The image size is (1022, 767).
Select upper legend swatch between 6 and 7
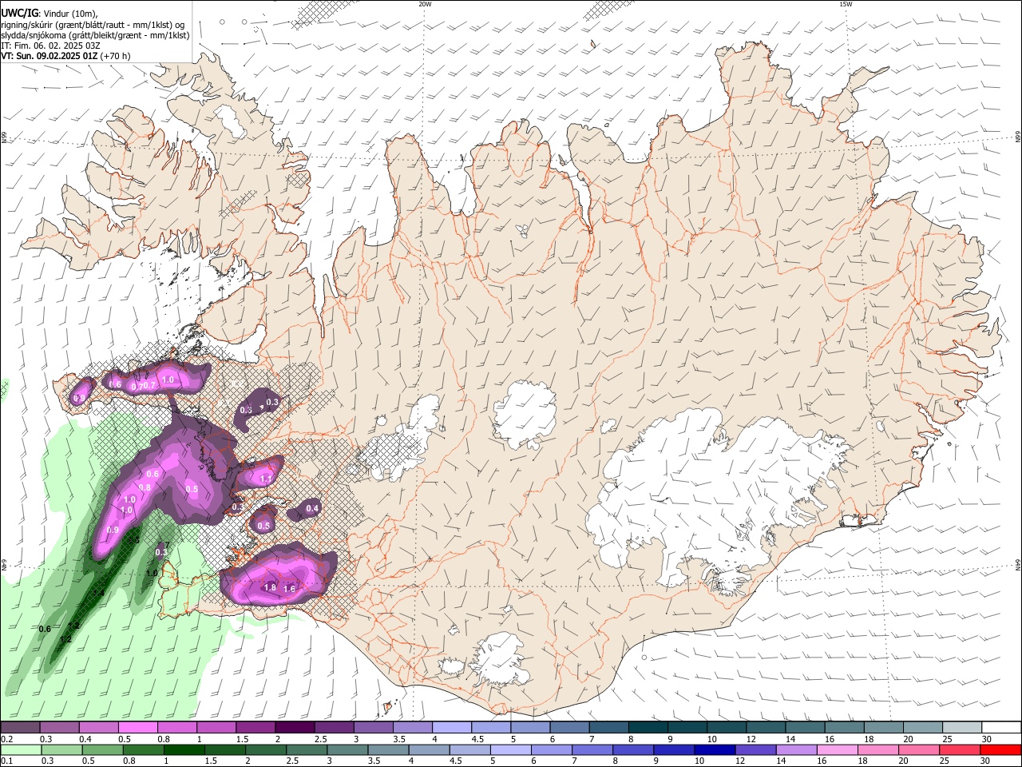pos(570,728)
